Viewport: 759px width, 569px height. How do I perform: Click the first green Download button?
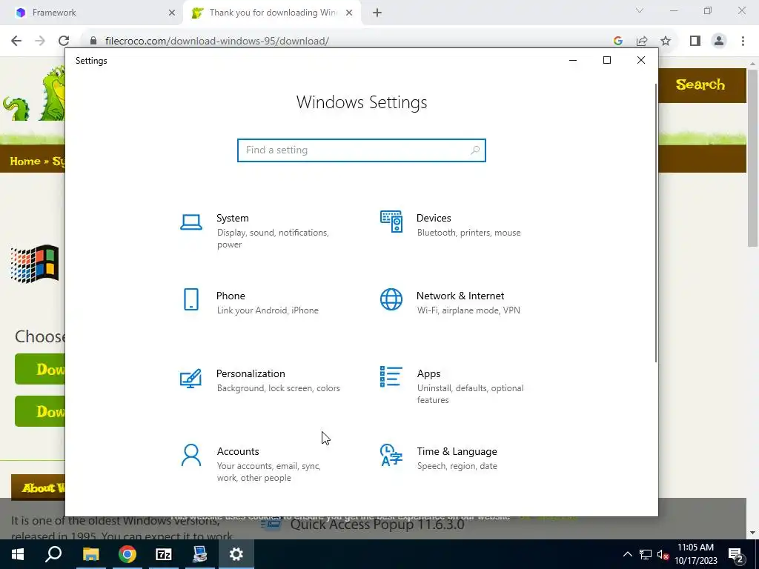pos(41,369)
